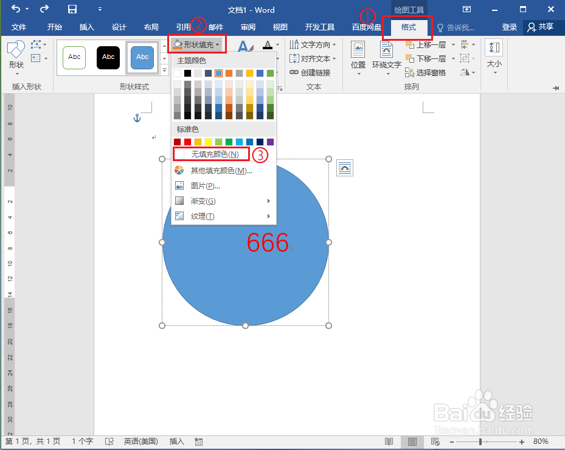
Task: Open the Format (格式) tab
Action: point(409,27)
